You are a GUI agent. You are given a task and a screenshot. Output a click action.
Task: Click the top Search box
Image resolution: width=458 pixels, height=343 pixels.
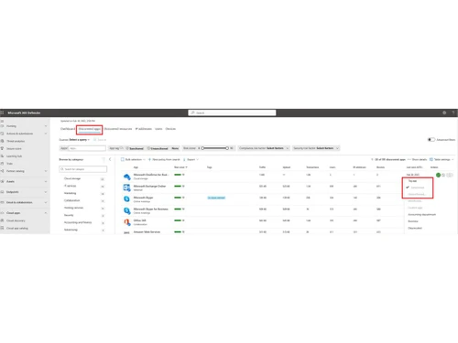[232, 113]
